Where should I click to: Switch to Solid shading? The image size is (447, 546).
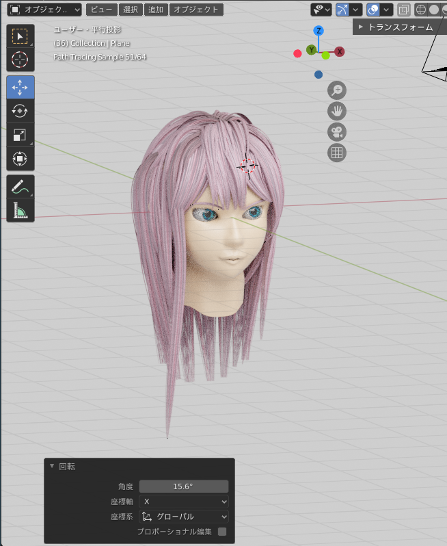(x=434, y=10)
